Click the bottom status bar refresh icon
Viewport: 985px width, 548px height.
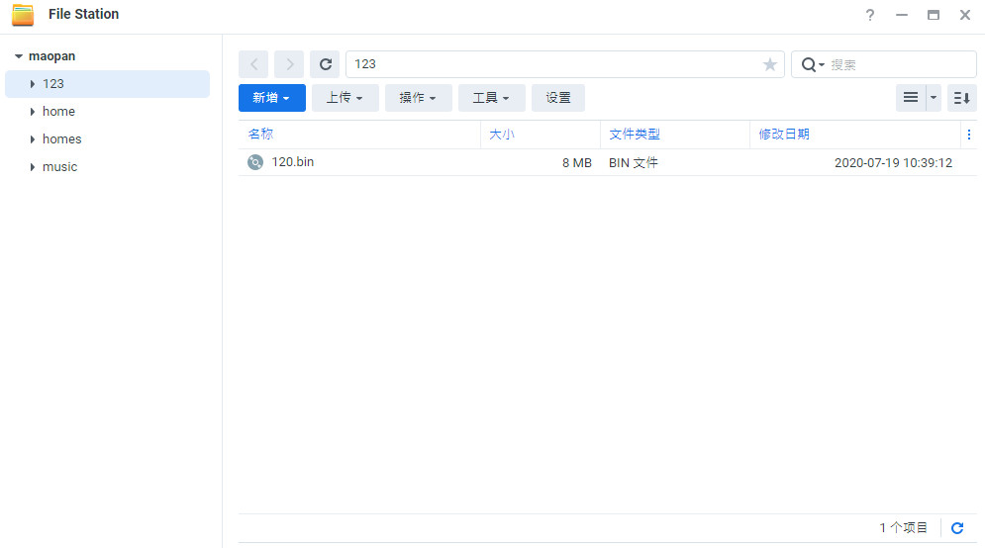click(957, 528)
